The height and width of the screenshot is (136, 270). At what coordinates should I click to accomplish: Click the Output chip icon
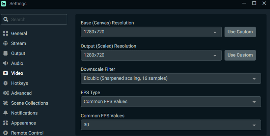click(x=5, y=53)
